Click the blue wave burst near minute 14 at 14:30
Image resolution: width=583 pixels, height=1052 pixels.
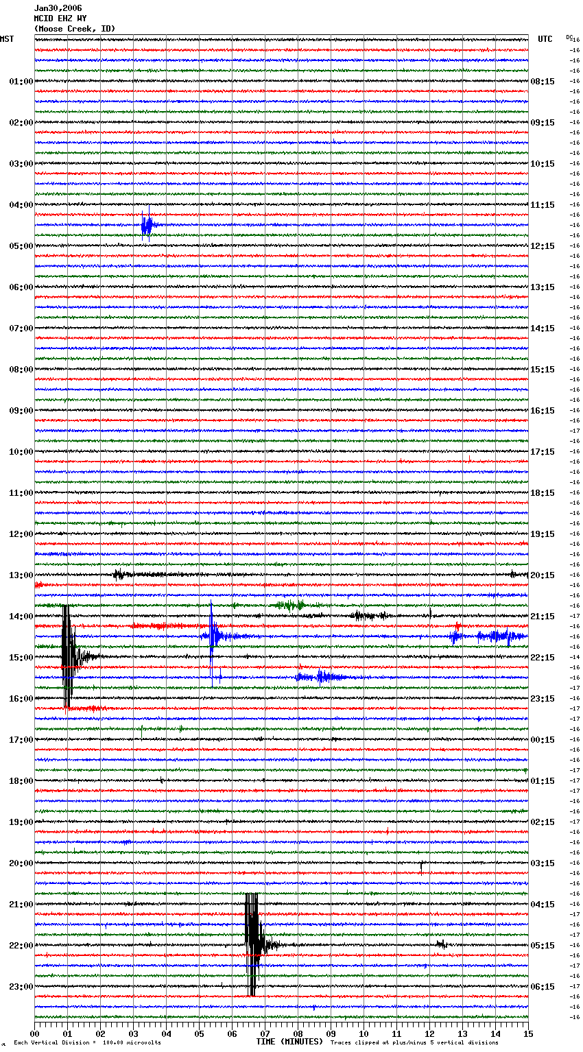[x=499, y=636]
